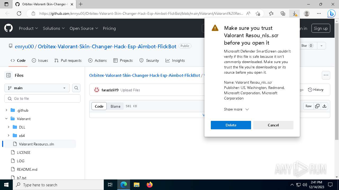
Task: Click the GitHub logo icon
Action: (8, 28)
